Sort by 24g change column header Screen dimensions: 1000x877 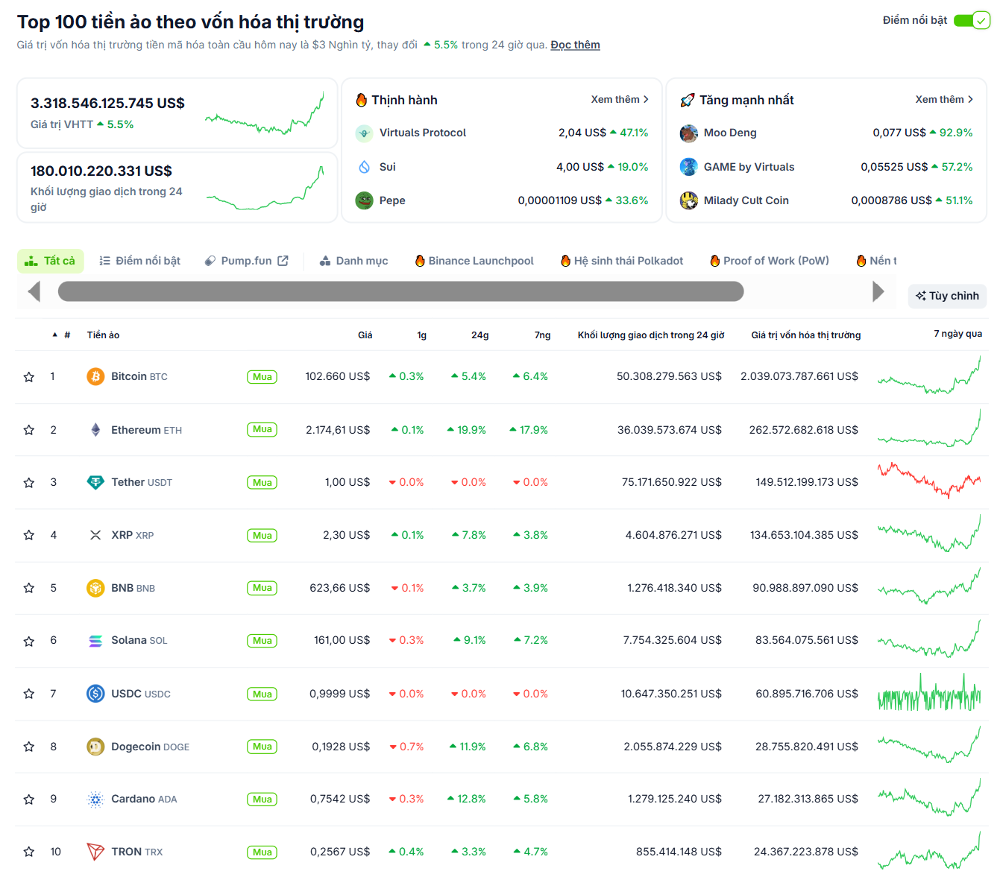click(480, 335)
